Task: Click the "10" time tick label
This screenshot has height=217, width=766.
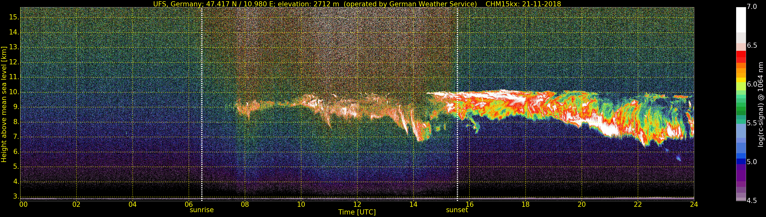Action: point(301,204)
